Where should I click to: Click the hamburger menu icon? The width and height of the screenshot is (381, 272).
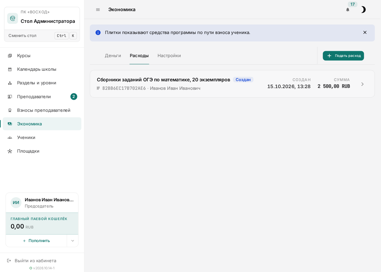98,10
